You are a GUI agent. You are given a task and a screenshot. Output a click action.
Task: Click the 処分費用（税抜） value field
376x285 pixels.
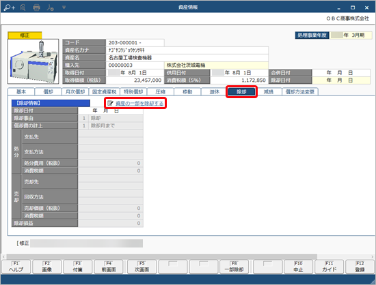pos(111,164)
